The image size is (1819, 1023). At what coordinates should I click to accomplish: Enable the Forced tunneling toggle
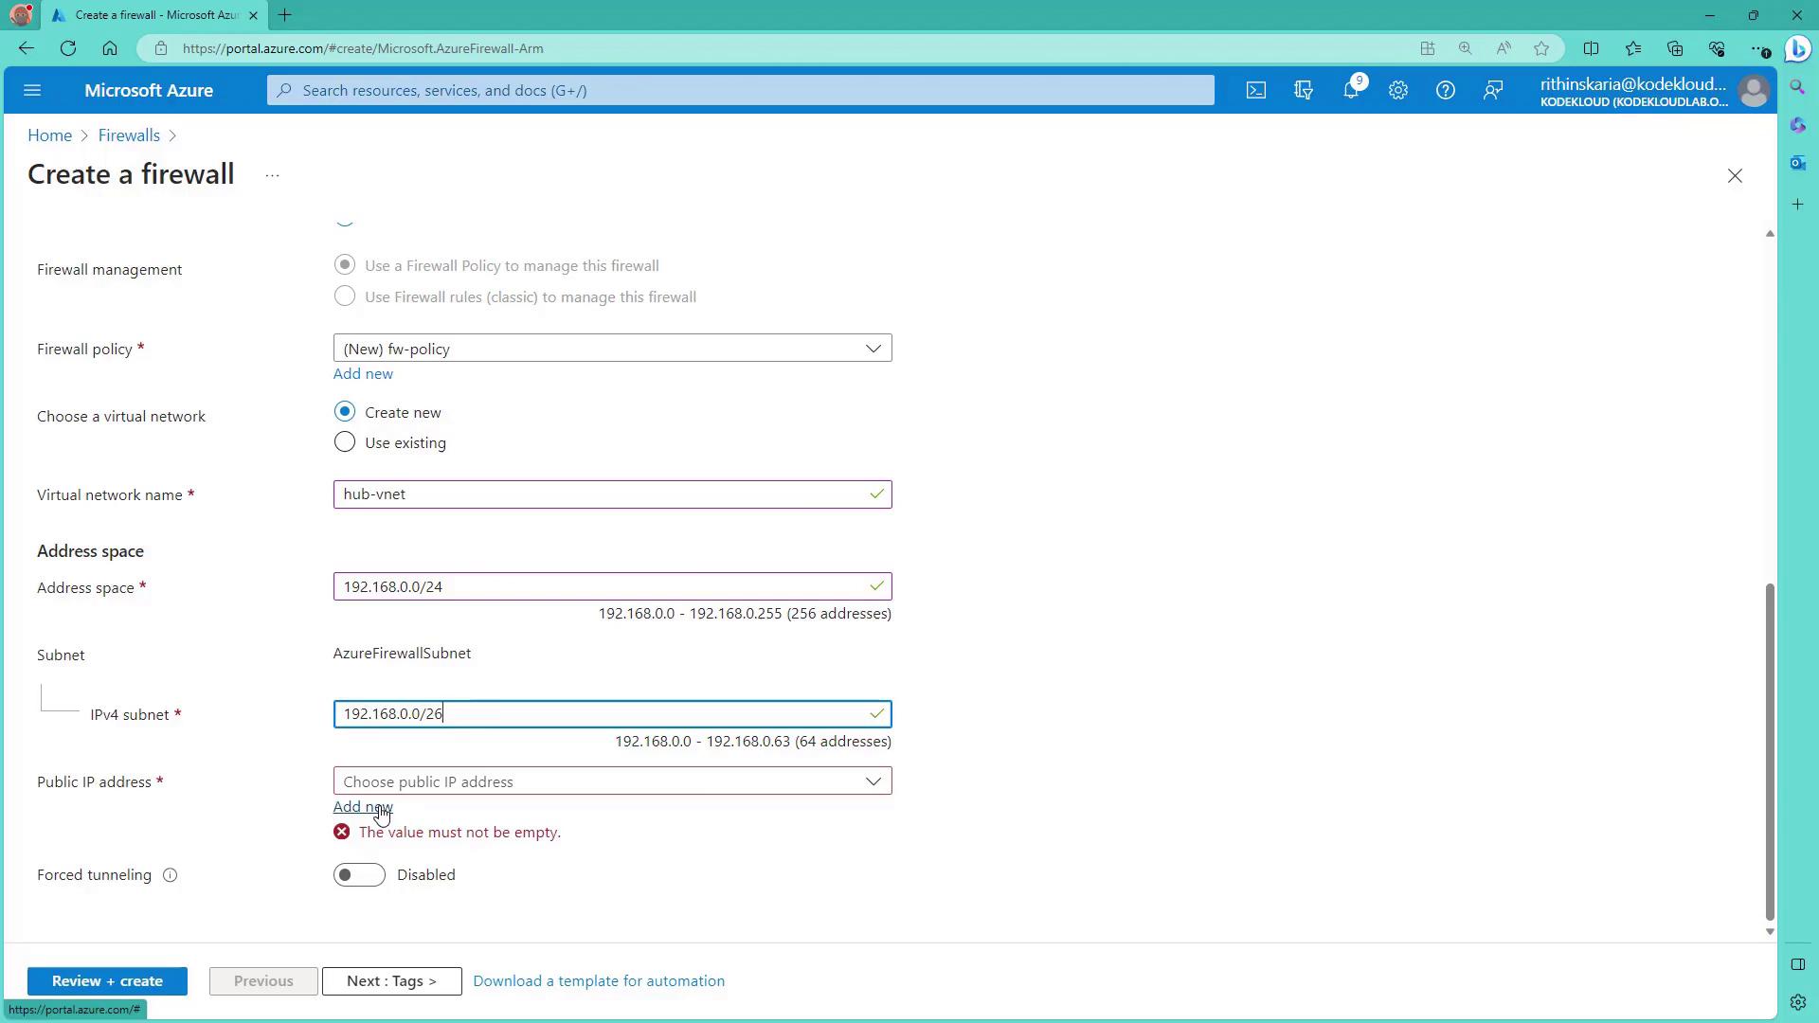coord(359,875)
